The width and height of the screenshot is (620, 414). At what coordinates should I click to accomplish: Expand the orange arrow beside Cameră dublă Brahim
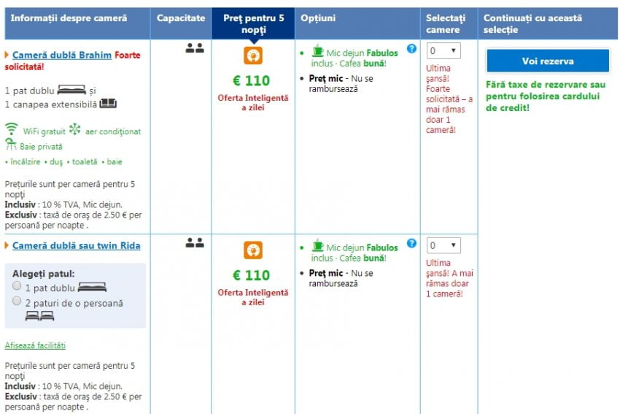7,55
